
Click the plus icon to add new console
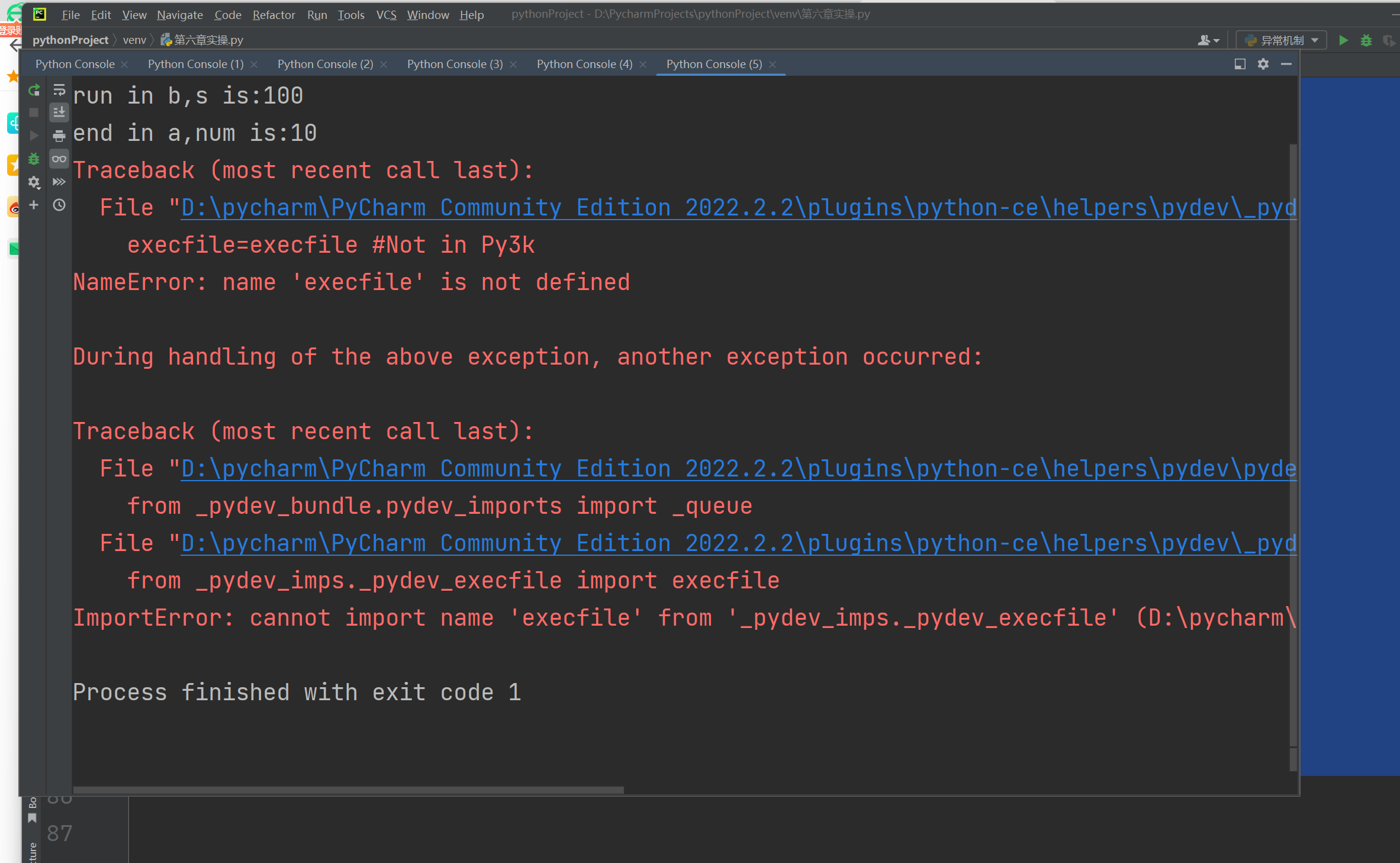coord(34,205)
